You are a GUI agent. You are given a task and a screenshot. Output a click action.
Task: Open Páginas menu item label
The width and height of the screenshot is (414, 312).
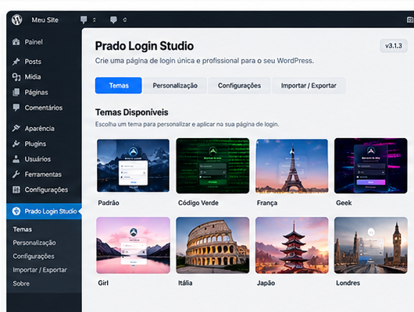pos(36,92)
